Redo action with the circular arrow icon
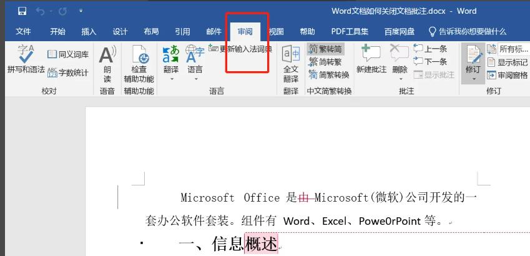This screenshot has height=256, width=530. (x=62, y=11)
